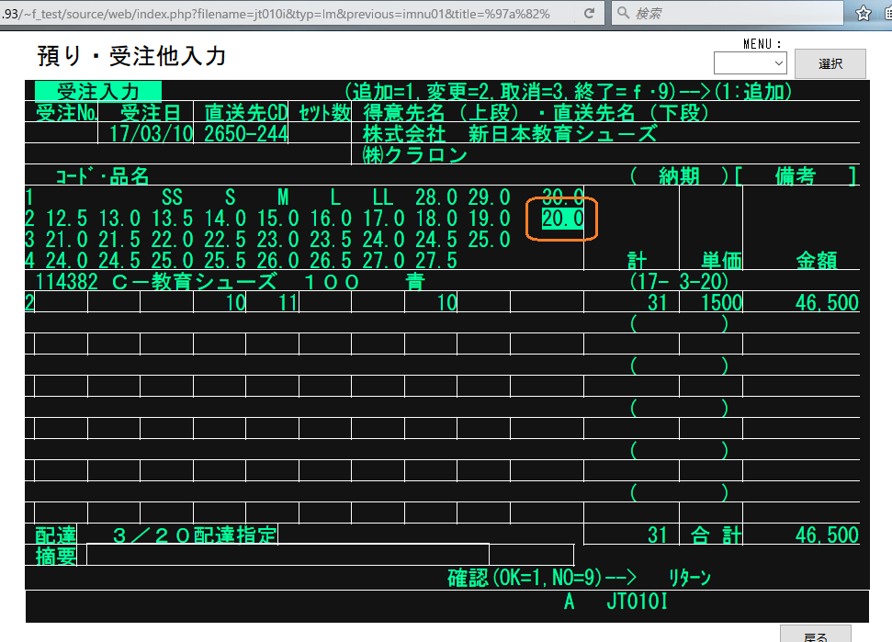
Task: Click the 摘要 long text input field
Action: pyautogui.click(x=287, y=555)
